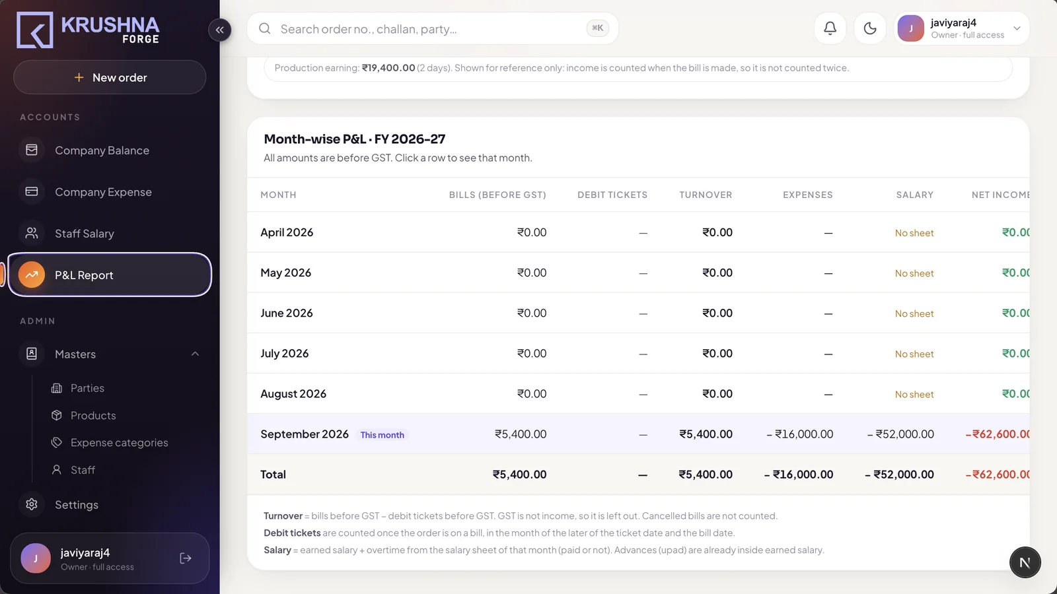
Task: Open the August 2026 row
Action: tap(638, 393)
